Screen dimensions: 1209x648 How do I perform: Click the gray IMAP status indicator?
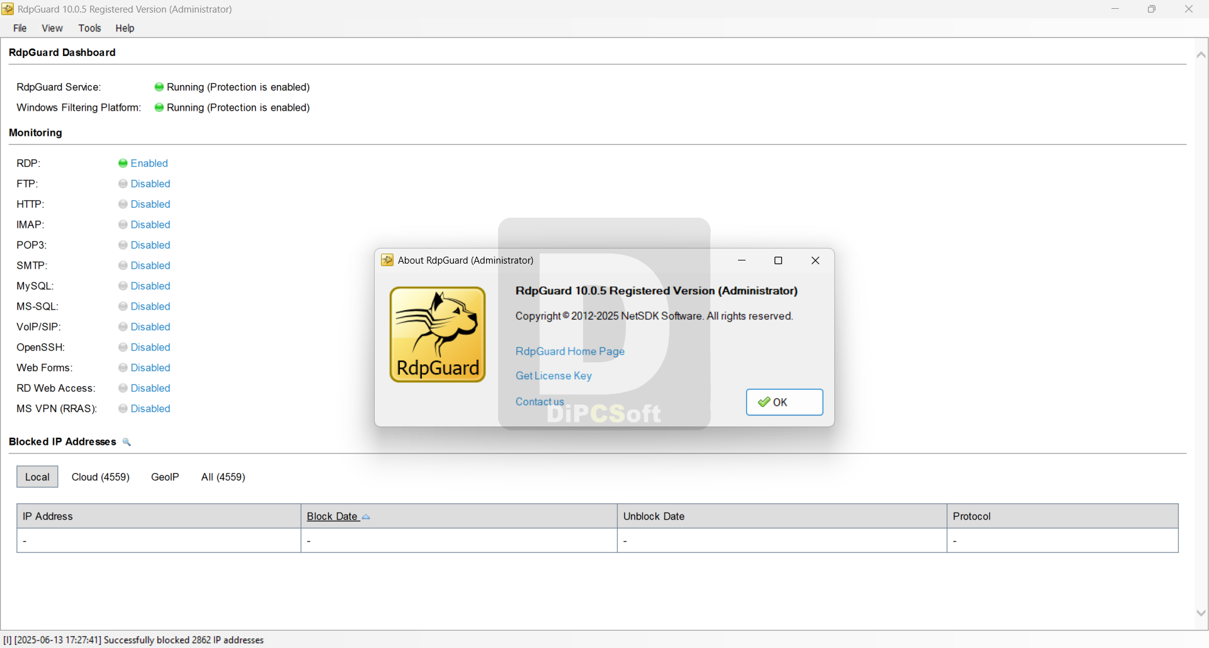tap(123, 225)
